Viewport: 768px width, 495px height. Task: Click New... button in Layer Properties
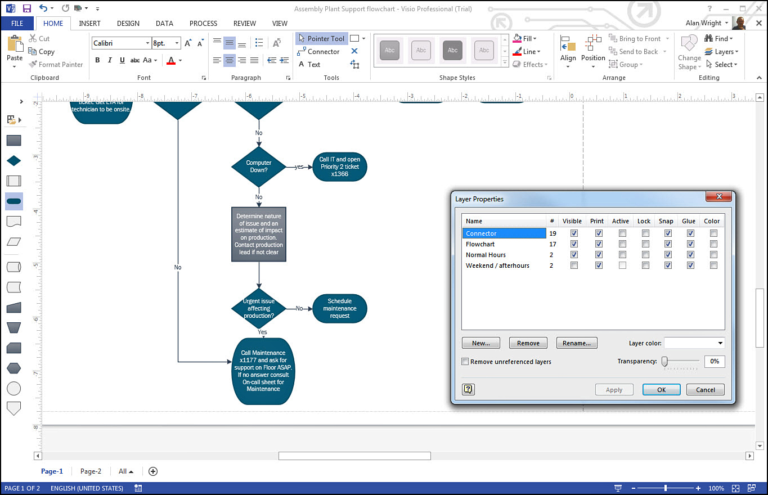(481, 343)
